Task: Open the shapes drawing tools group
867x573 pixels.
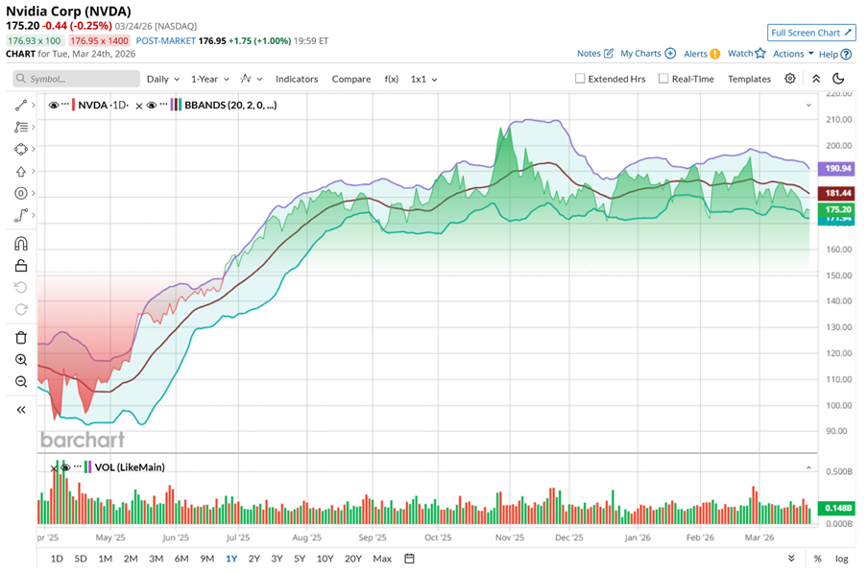Action: coord(21,149)
